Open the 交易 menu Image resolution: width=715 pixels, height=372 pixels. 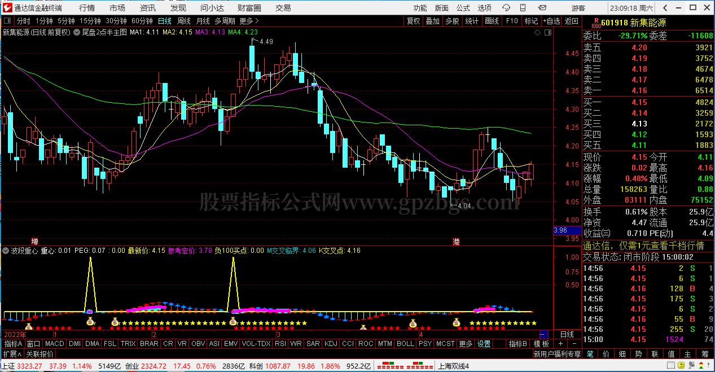tap(283, 8)
